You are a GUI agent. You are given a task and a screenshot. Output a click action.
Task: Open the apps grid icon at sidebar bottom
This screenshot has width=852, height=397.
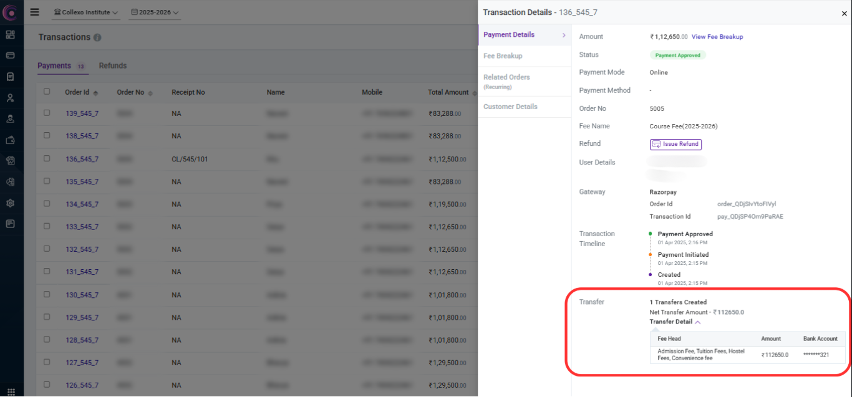click(11, 392)
